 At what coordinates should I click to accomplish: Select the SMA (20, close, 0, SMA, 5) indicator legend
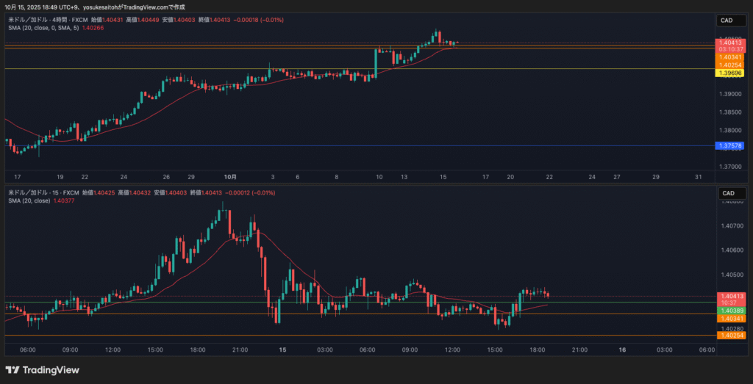[x=66, y=27]
